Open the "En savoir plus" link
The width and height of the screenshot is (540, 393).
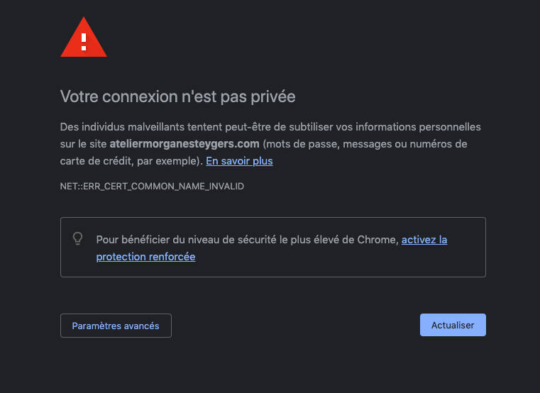(x=239, y=161)
